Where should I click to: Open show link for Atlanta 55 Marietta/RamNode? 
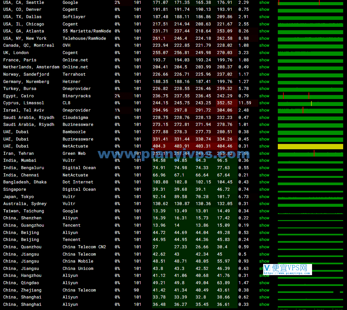264,31
